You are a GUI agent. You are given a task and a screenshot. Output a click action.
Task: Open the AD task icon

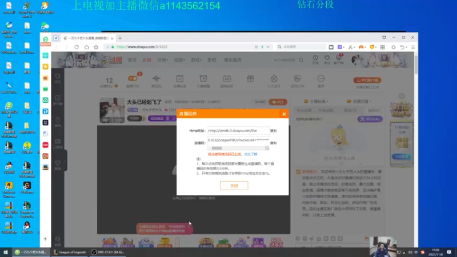[x=227, y=81]
